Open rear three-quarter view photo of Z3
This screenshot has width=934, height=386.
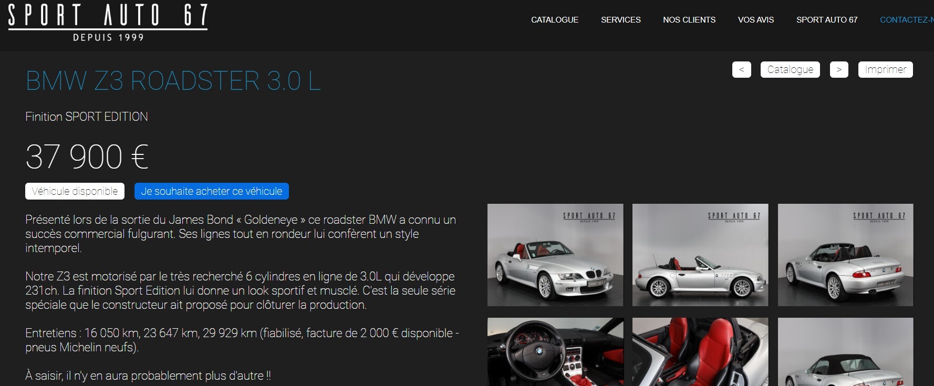[846, 255]
